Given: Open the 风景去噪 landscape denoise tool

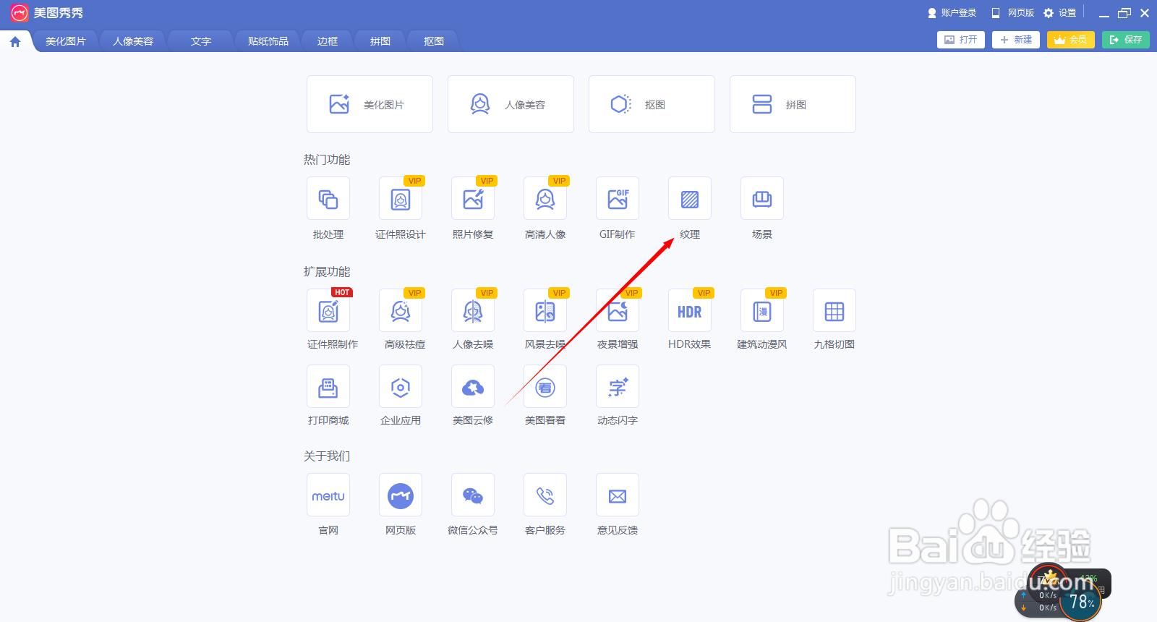Looking at the screenshot, I should [545, 311].
